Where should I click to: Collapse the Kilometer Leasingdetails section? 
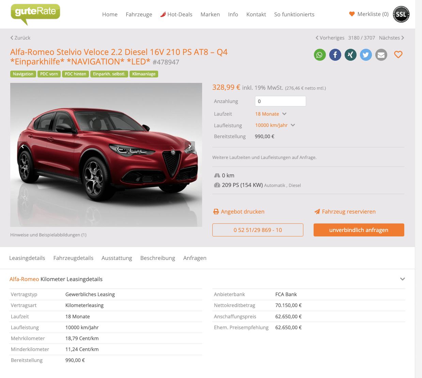pos(403,279)
